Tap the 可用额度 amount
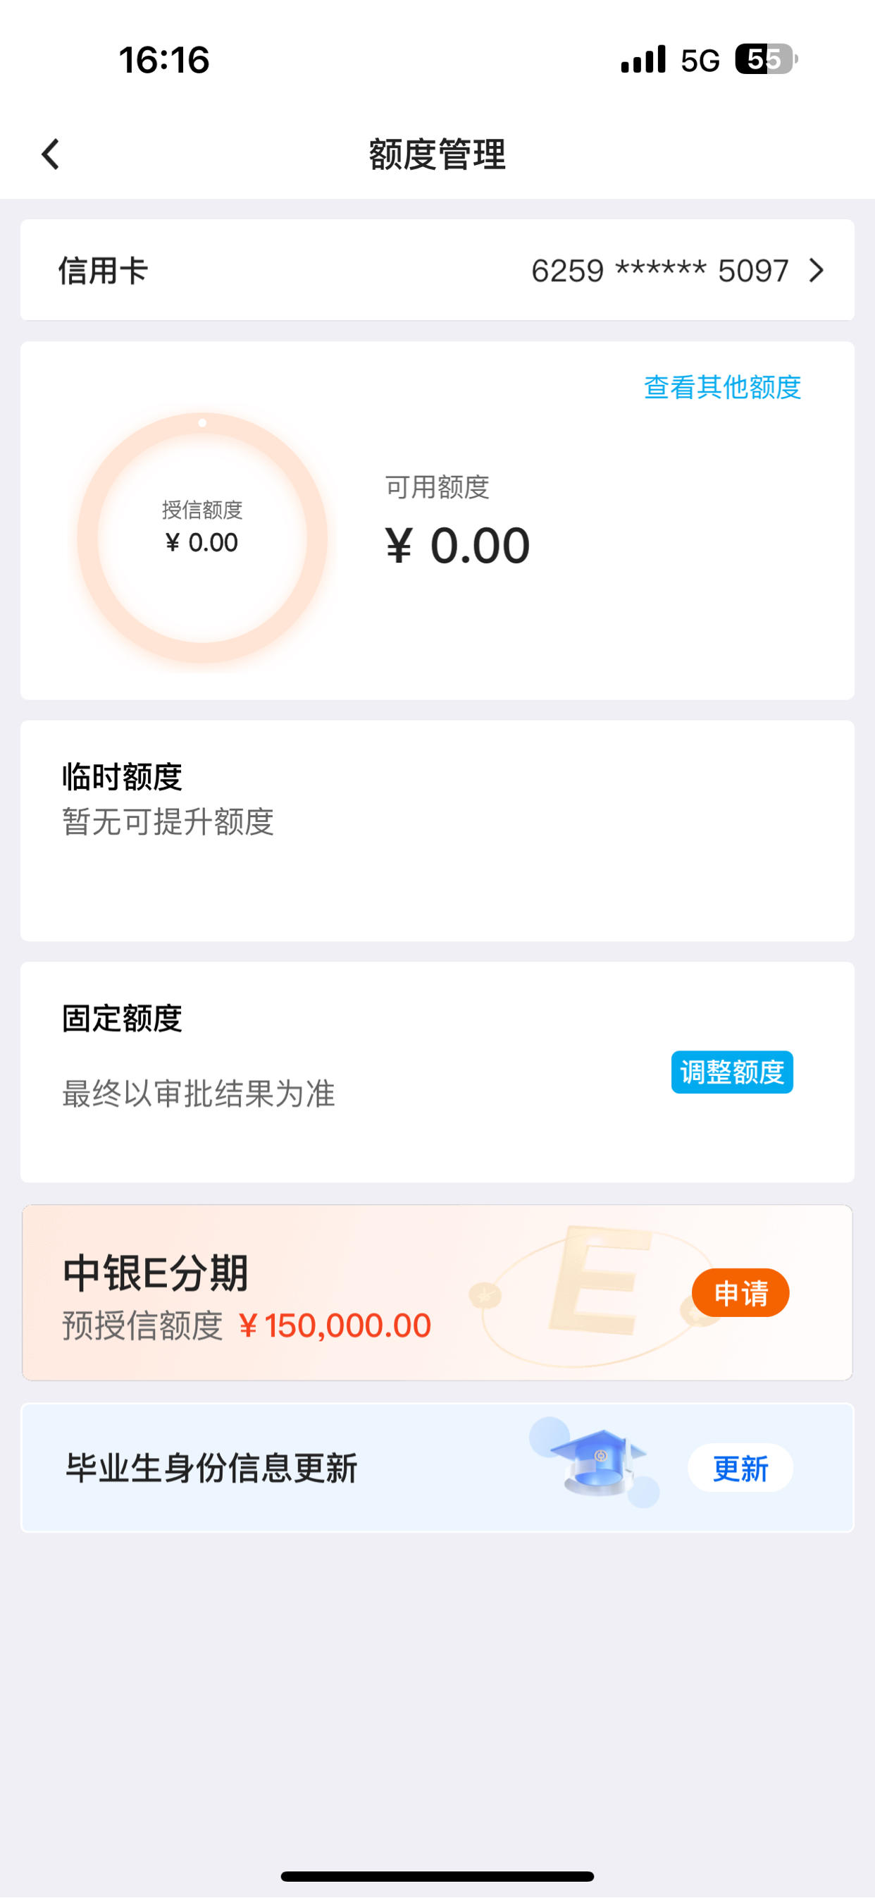Image resolution: width=875 pixels, height=1898 pixels. (x=457, y=546)
